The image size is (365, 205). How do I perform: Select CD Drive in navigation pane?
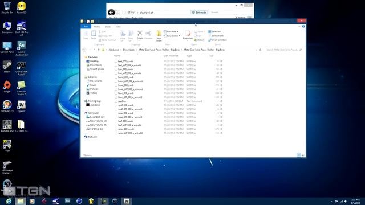click(x=95, y=129)
